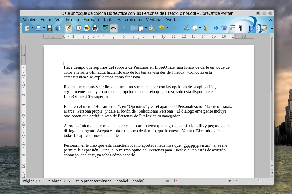Click the Paste clipboard icon
This screenshot has height=194, width=292.
point(140,28)
